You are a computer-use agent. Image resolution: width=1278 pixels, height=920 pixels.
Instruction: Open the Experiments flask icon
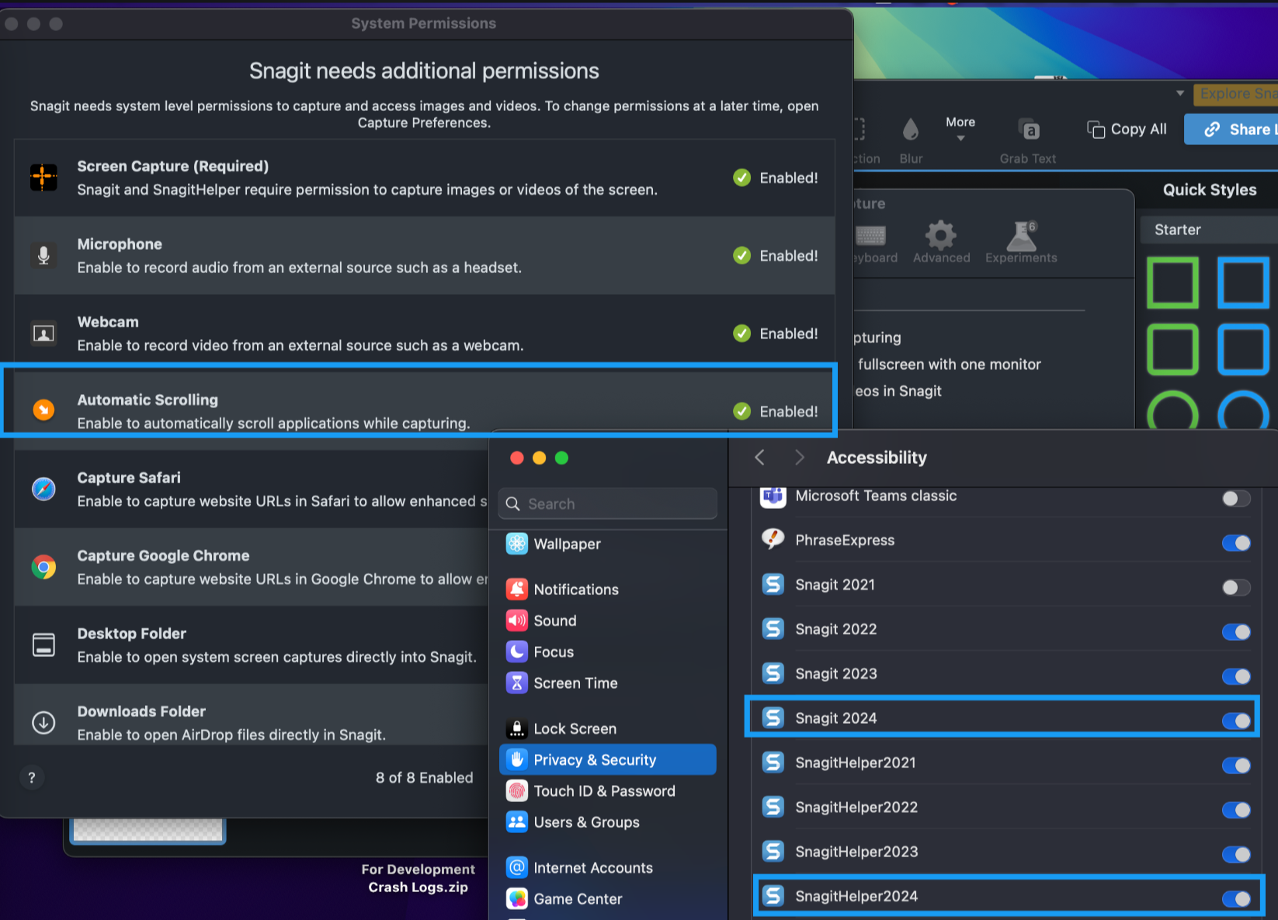1021,235
